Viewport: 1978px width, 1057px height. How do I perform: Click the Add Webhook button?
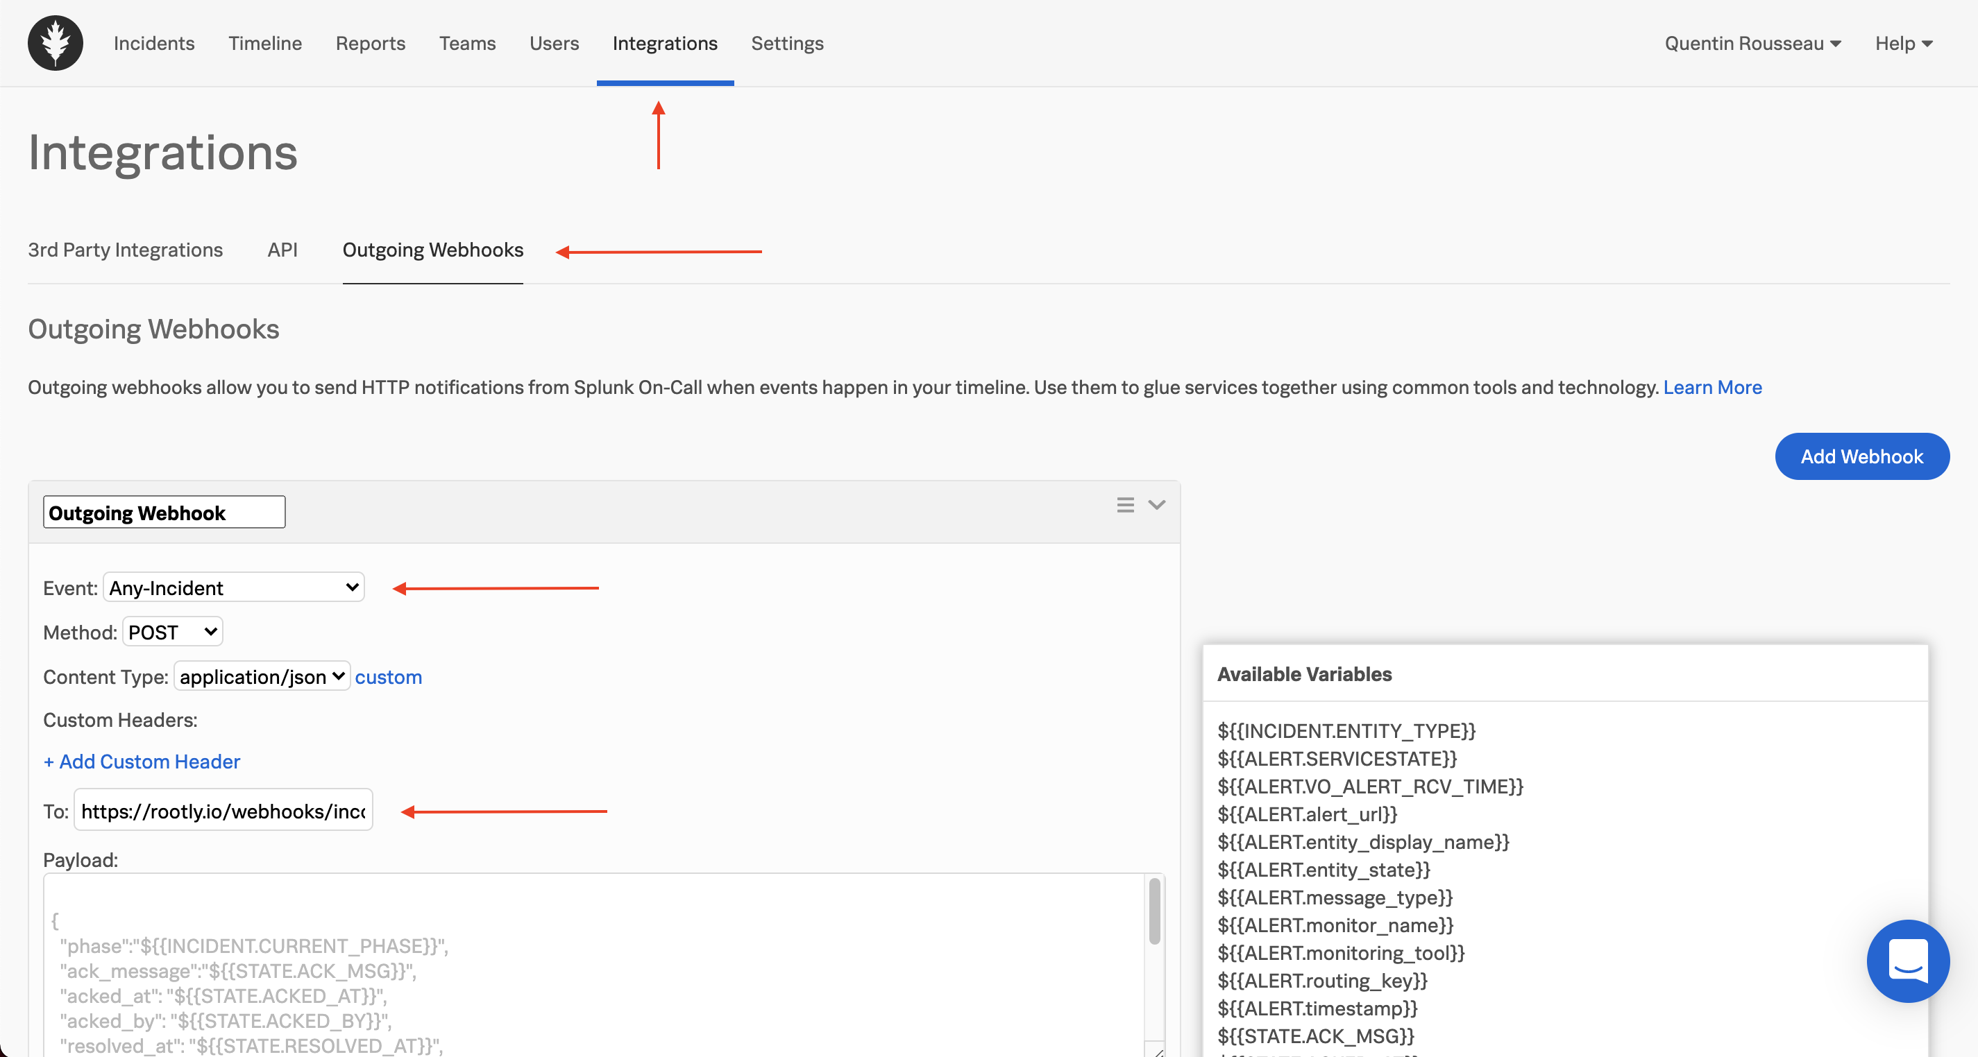(x=1861, y=456)
